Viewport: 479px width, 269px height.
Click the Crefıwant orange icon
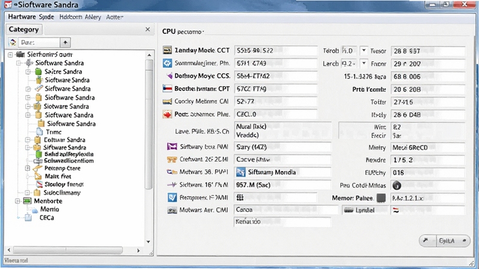(x=172, y=160)
